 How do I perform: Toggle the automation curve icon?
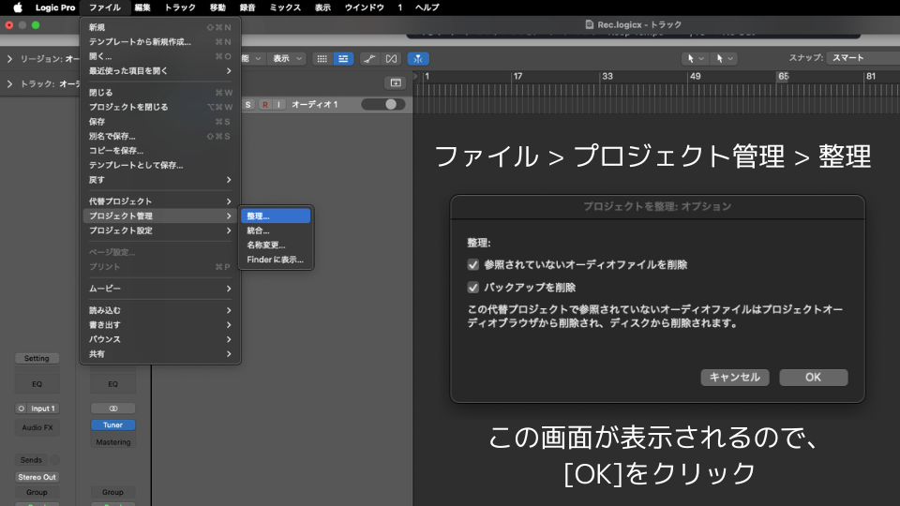(370, 58)
